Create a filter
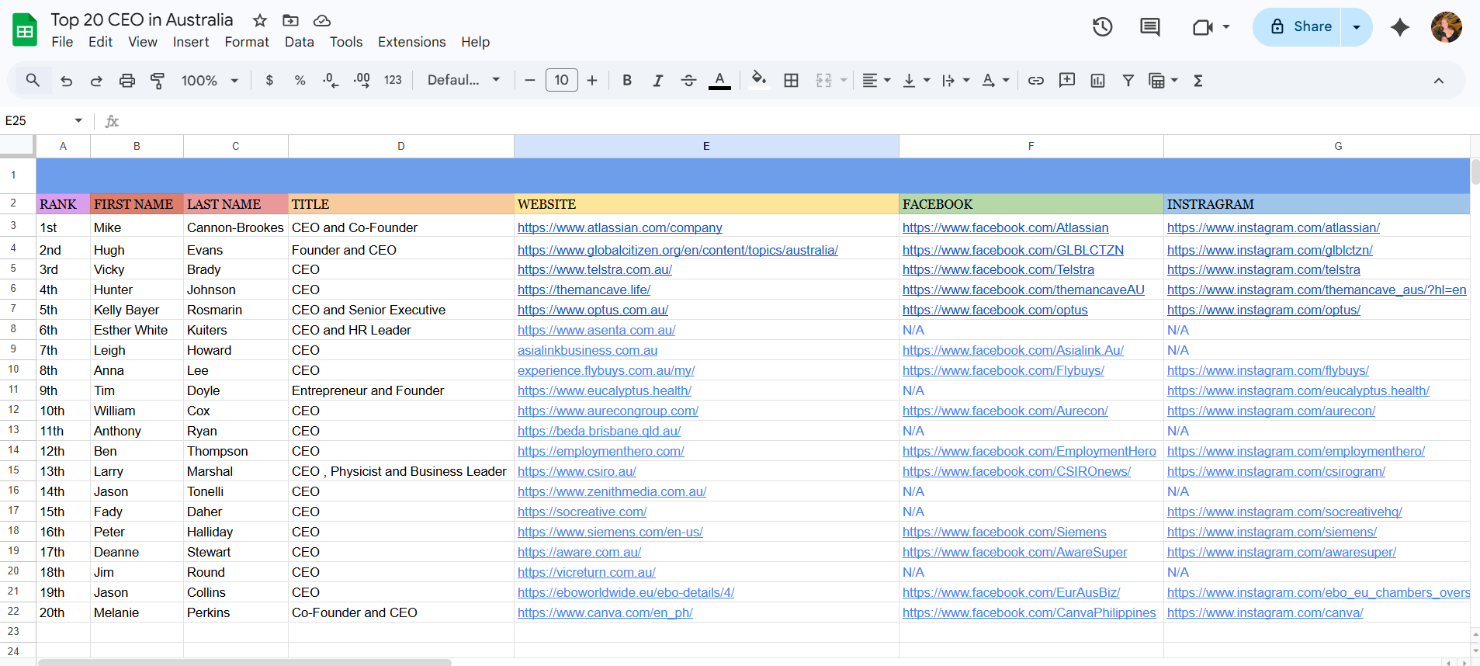The height and width of the screenshot is (666, 1480). click(x=1128, y=80)
